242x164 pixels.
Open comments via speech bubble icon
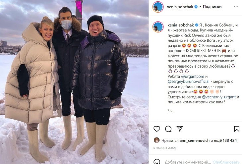point(168,129)
